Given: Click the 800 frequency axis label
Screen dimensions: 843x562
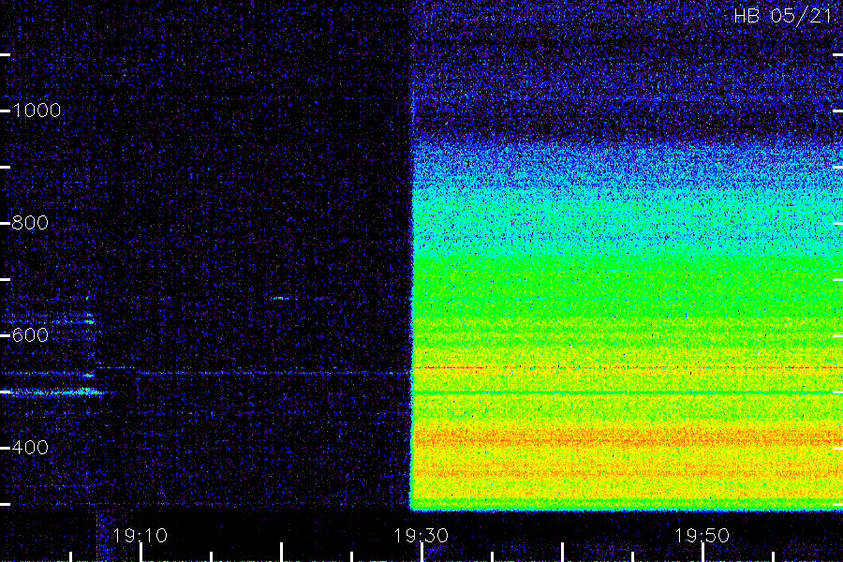Looking at the screenshot, I should (30, 223).
